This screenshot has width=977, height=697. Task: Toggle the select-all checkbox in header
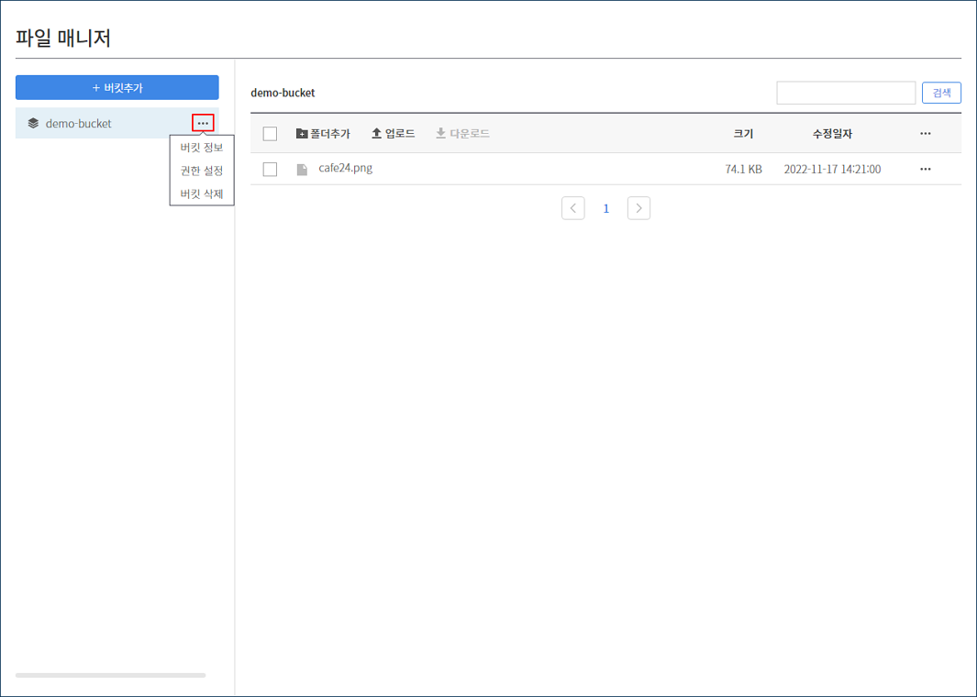point(270,134)
